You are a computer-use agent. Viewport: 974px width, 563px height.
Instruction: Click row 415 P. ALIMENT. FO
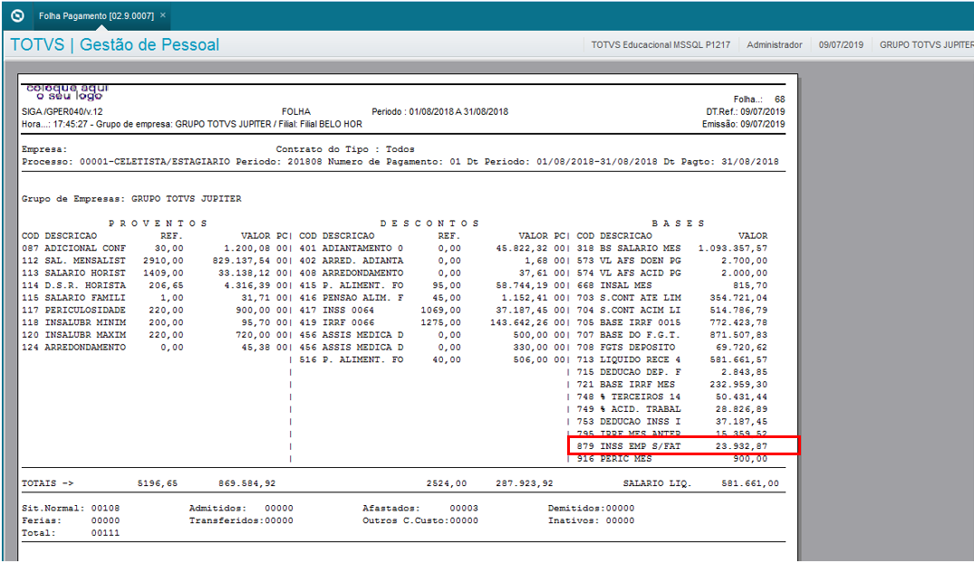click(x=434, y=285)
